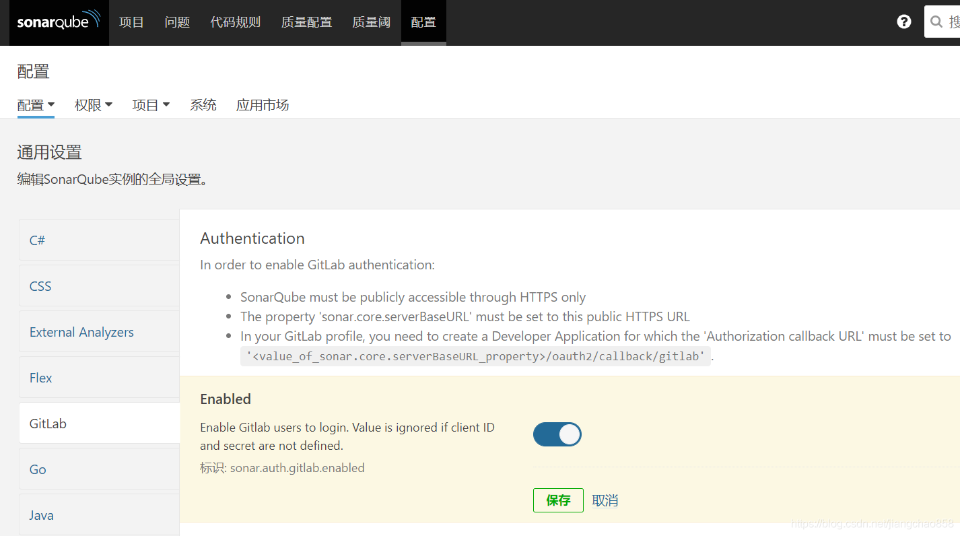Viewport: 960px width, 536px height.
Task: Toggle the GitLab Enabled switch
Action: [x=557, y=434]
